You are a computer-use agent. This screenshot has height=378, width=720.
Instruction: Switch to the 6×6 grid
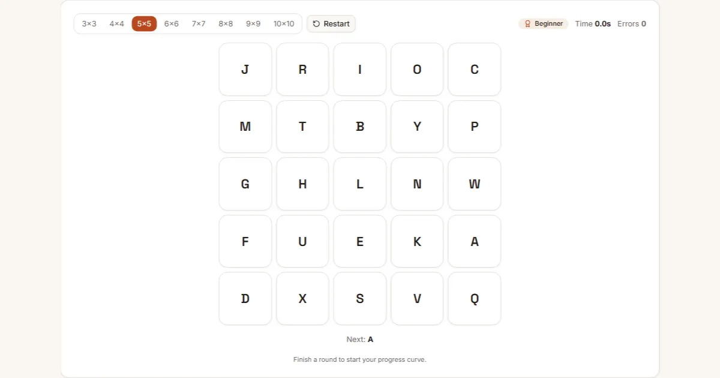(x=172, y=24)
